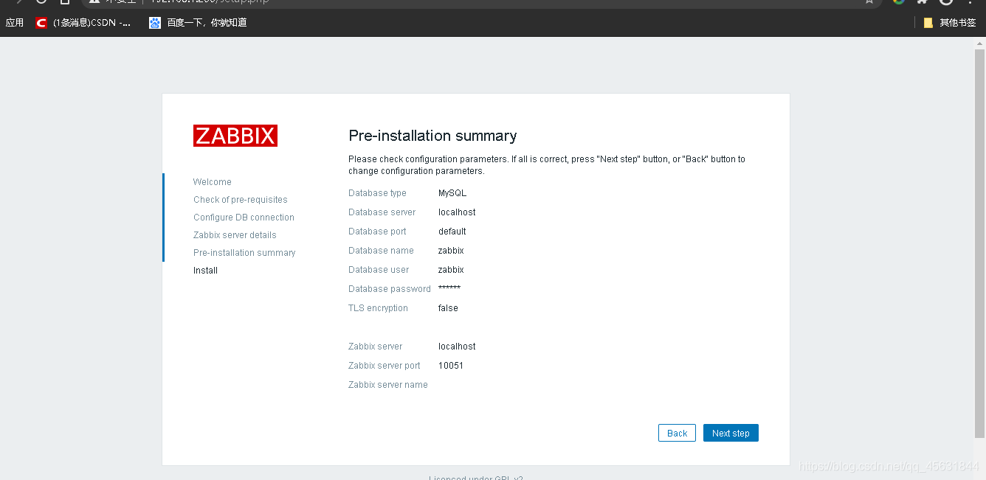
Task: Click the TLS encryption label
Action: [378, 308]
